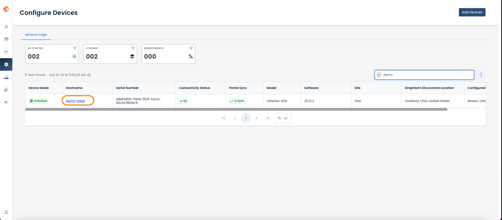Select the Configure gear sidebar icon
The height and width of the screenshot is (220, 502).
(6, 64)
